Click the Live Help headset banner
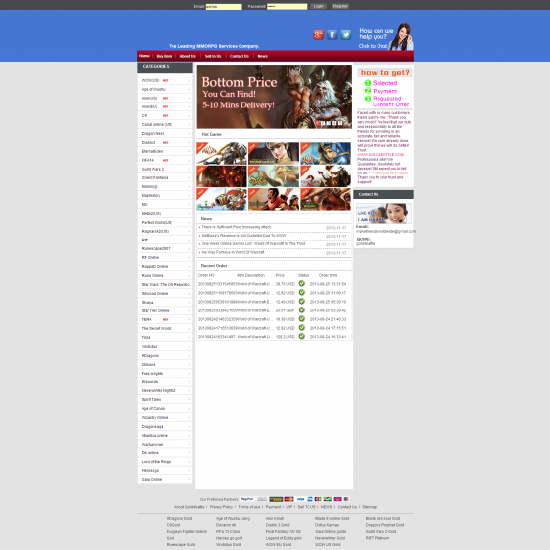 pos(383,213)
